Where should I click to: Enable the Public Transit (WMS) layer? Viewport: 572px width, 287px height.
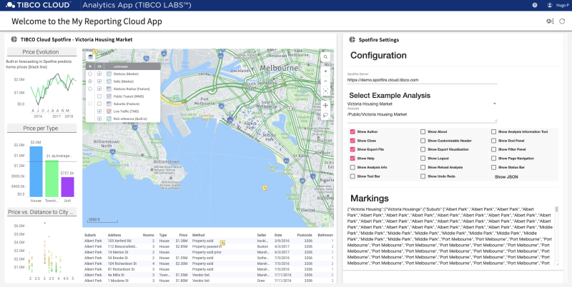point(99,96)
